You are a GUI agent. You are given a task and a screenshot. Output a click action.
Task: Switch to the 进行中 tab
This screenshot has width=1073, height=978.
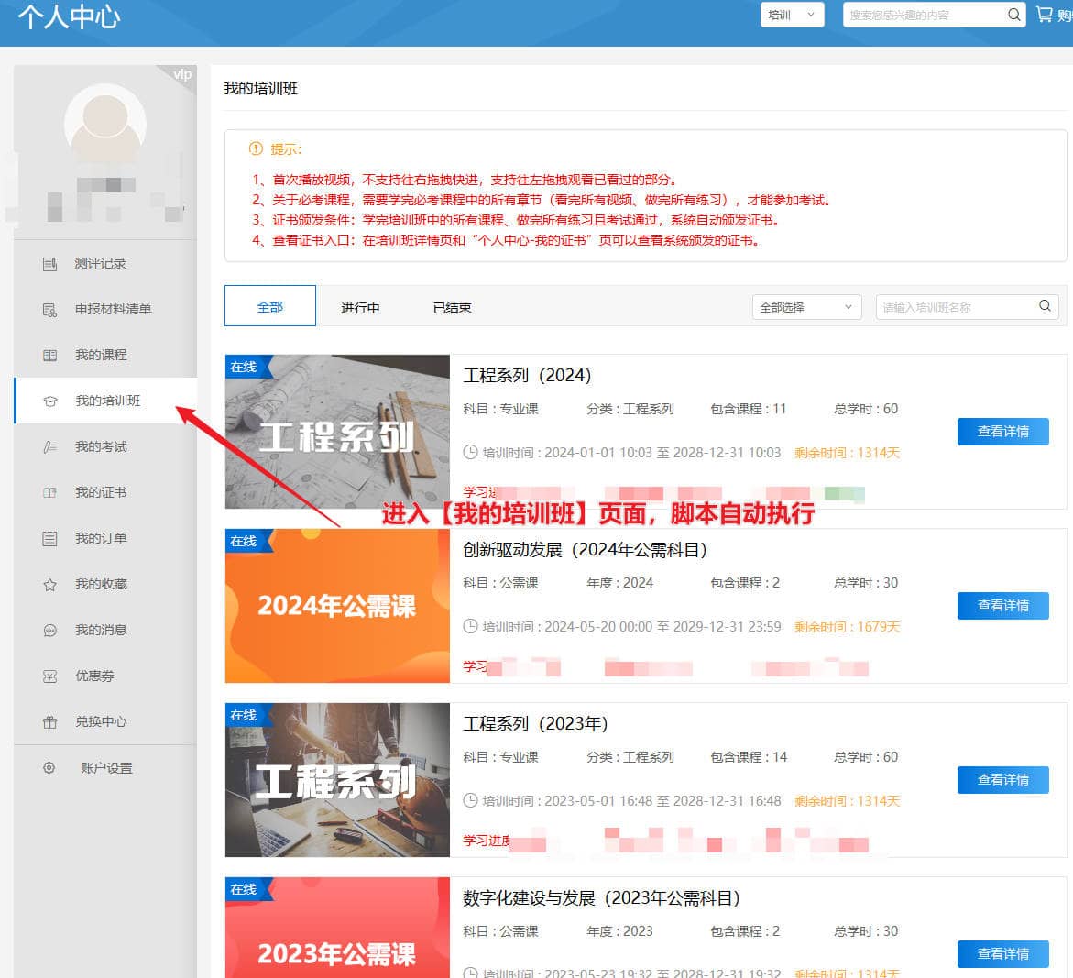(361, 308)
